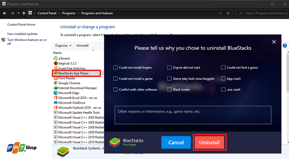Check the Black screen option
The width and height of the screenshot is (289, 159).
tap(169, 89)
